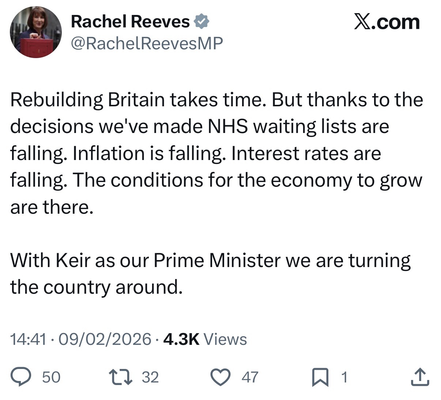Click the paragraph starting 'Rebuilding Britain takes time'
Screen dimensions: 441x400
[216, 153]
